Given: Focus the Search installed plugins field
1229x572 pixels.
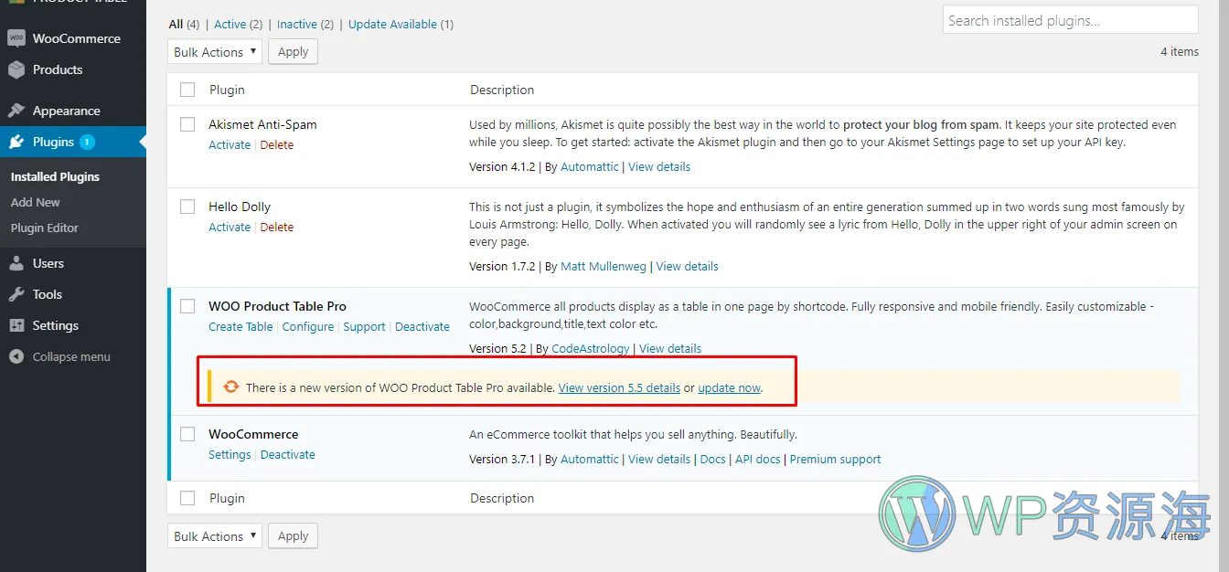Looking at the screenshot, I should coord(1070,19).
